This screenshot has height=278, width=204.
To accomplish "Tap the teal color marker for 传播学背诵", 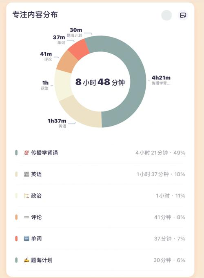I will [x=16, y=153].
